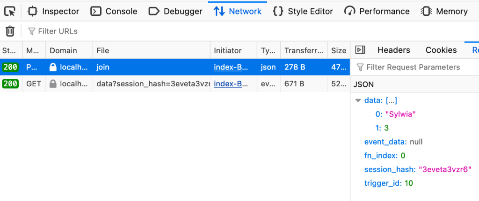
Task: Switch to the Performance tab
Action: coord(377,11)
